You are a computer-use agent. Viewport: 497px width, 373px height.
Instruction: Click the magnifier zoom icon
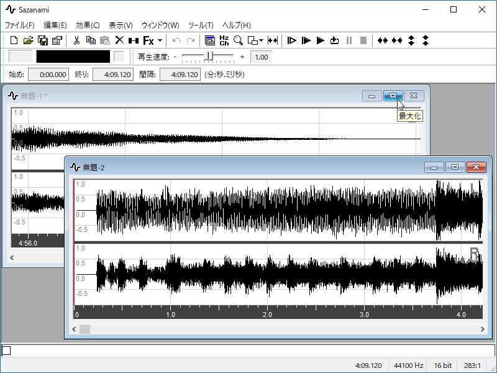pos(238,40)
